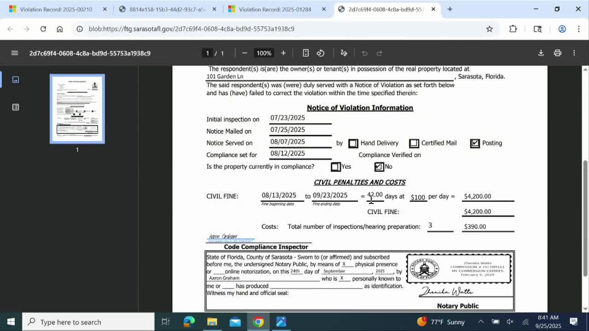Check the Certified Mail checkbox
Screen dimensions: 589x331
click(414, 143)
